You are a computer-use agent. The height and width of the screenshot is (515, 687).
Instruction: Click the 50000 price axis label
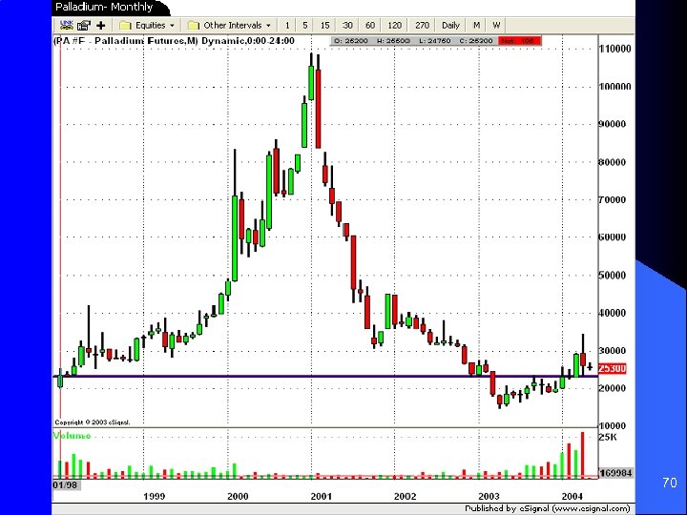tap(612, 276)
